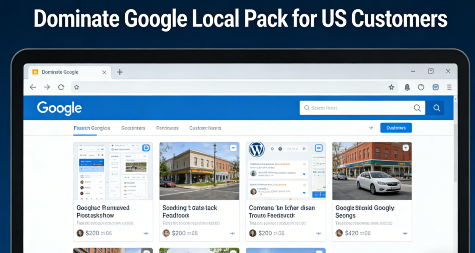The image size is (475, 253).
Task: Open a new tab with plus icon
Action: 120,72
